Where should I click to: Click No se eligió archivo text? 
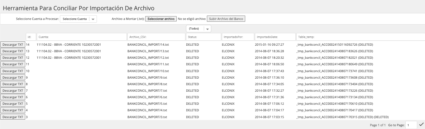coord(192,19)
